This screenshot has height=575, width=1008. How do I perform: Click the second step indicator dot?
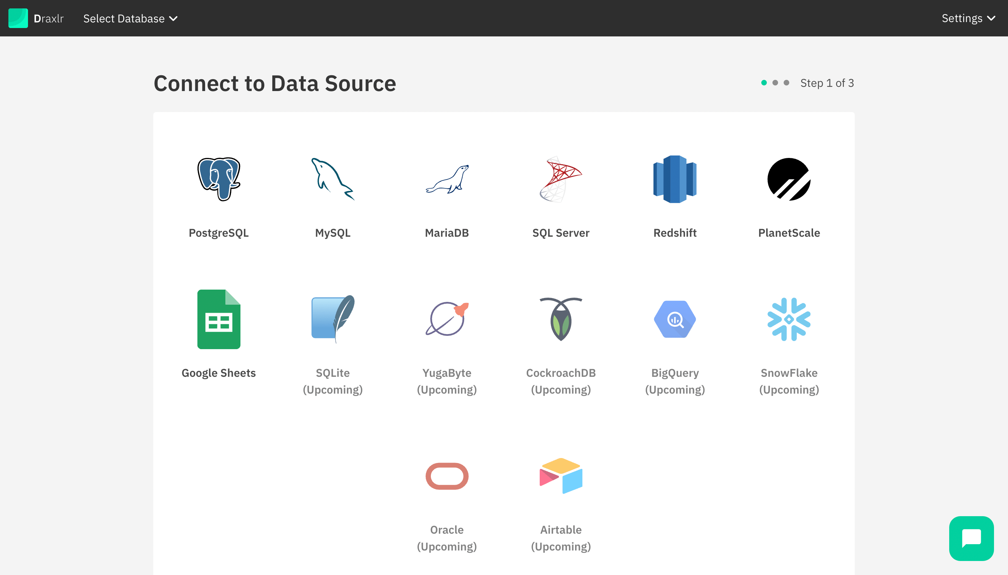coord(775,83)
